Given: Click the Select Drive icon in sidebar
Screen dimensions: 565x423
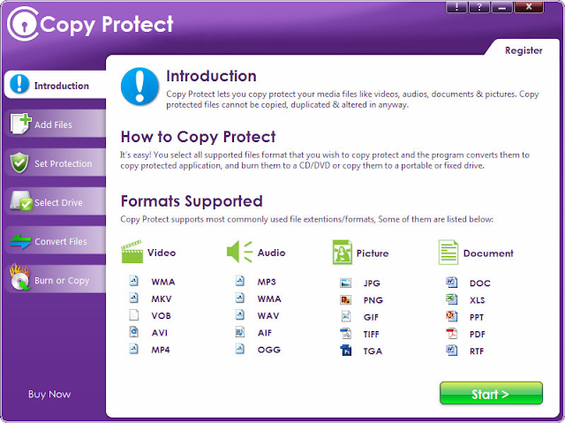Looking at the screenshot, I should (21, 201).
